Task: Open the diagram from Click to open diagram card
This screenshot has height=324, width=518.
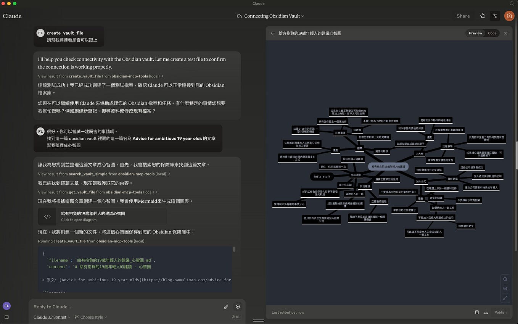Action: click(103, 216)
